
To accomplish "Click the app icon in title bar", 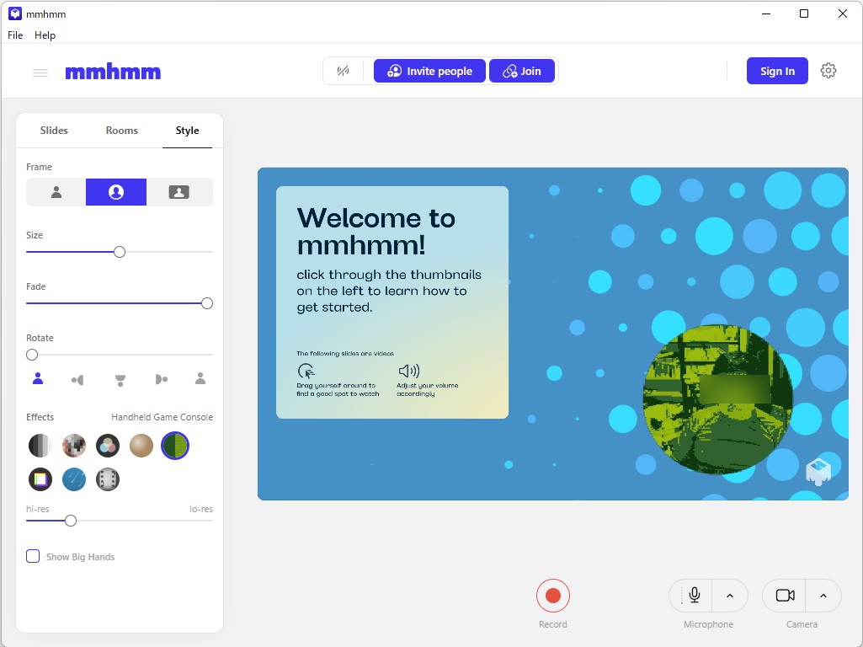I will click(15, 13).
